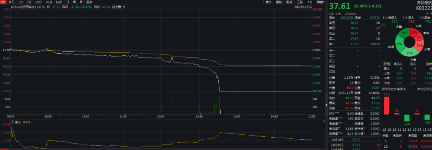Click the 大单 row in fund flow table
432x150 pixels.
(x=407, y=73)
